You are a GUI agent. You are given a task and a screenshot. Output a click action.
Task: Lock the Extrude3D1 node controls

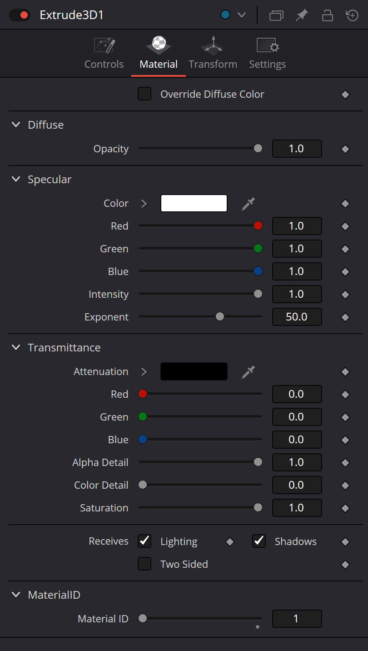tap(327, 15)
